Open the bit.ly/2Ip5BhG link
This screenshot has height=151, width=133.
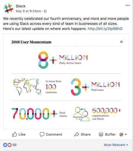pyautogui.click(x=105, y=29)
